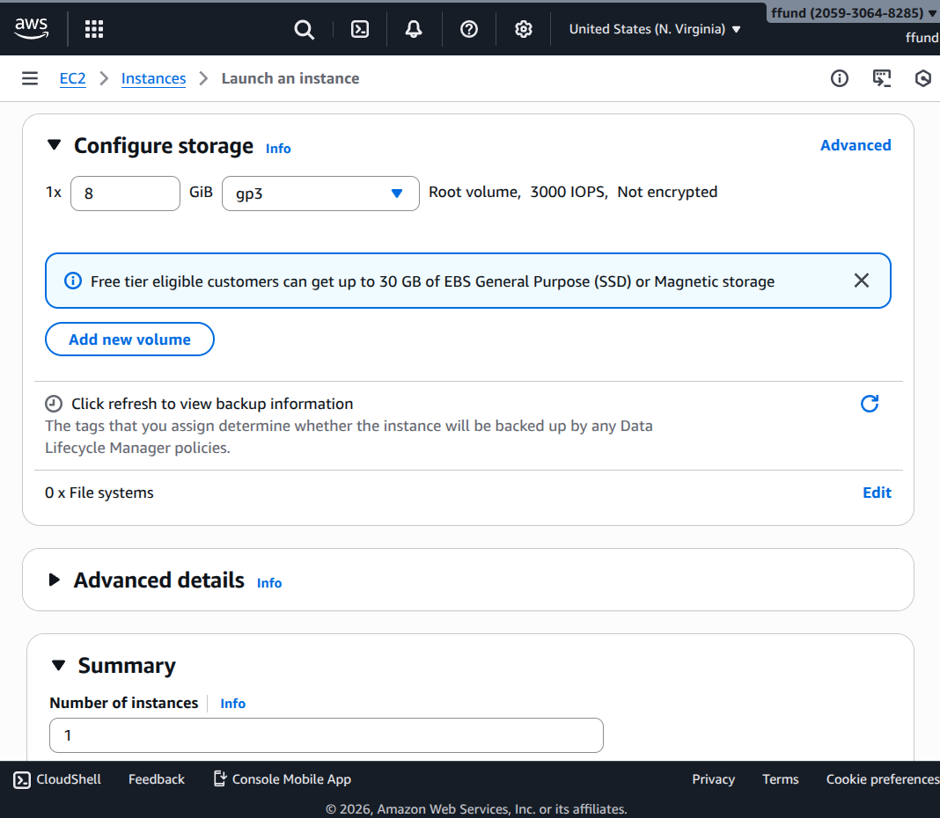940x818 pixels.
Task: Dismiss the free tier info banner
Action: [x=862, y=281]
